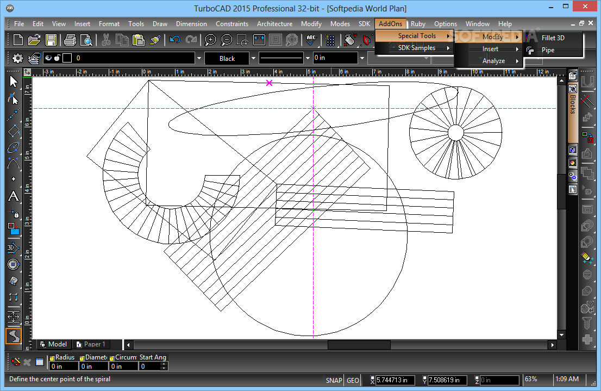
Task: Open the Black color dropdown
Action: click(253, 58)
